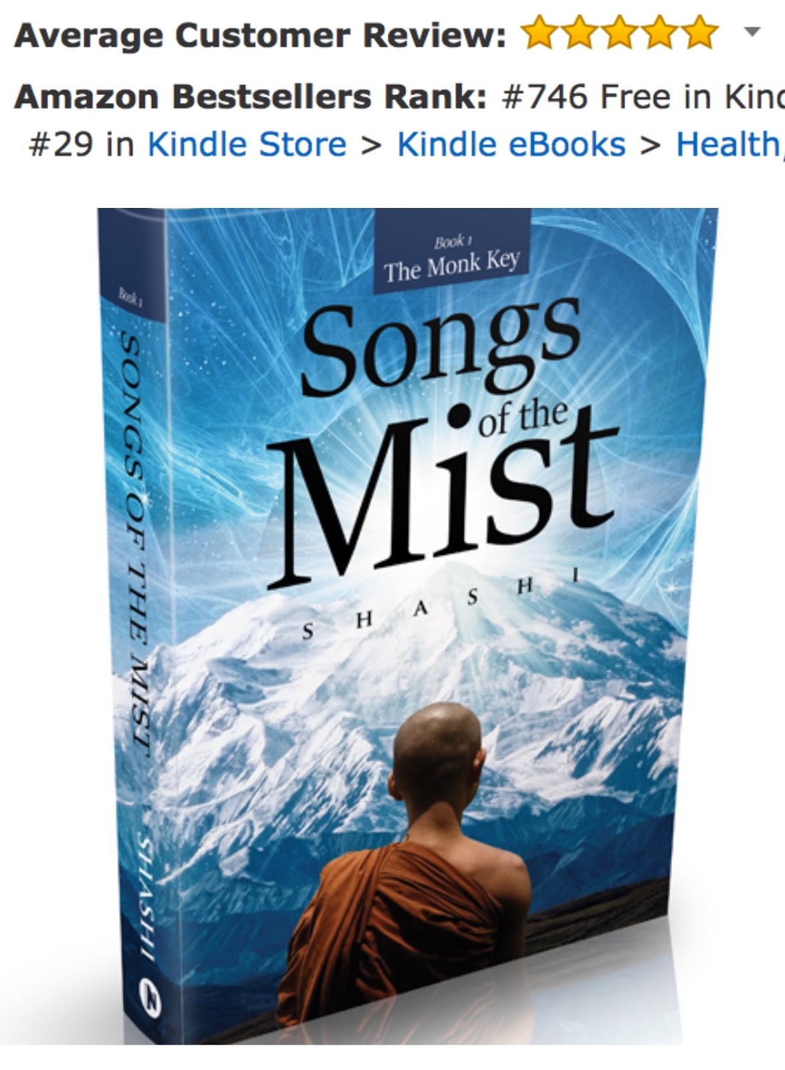Open the Health category link
The height and width of the screenshot is (1070, 785).
[730, 144]
